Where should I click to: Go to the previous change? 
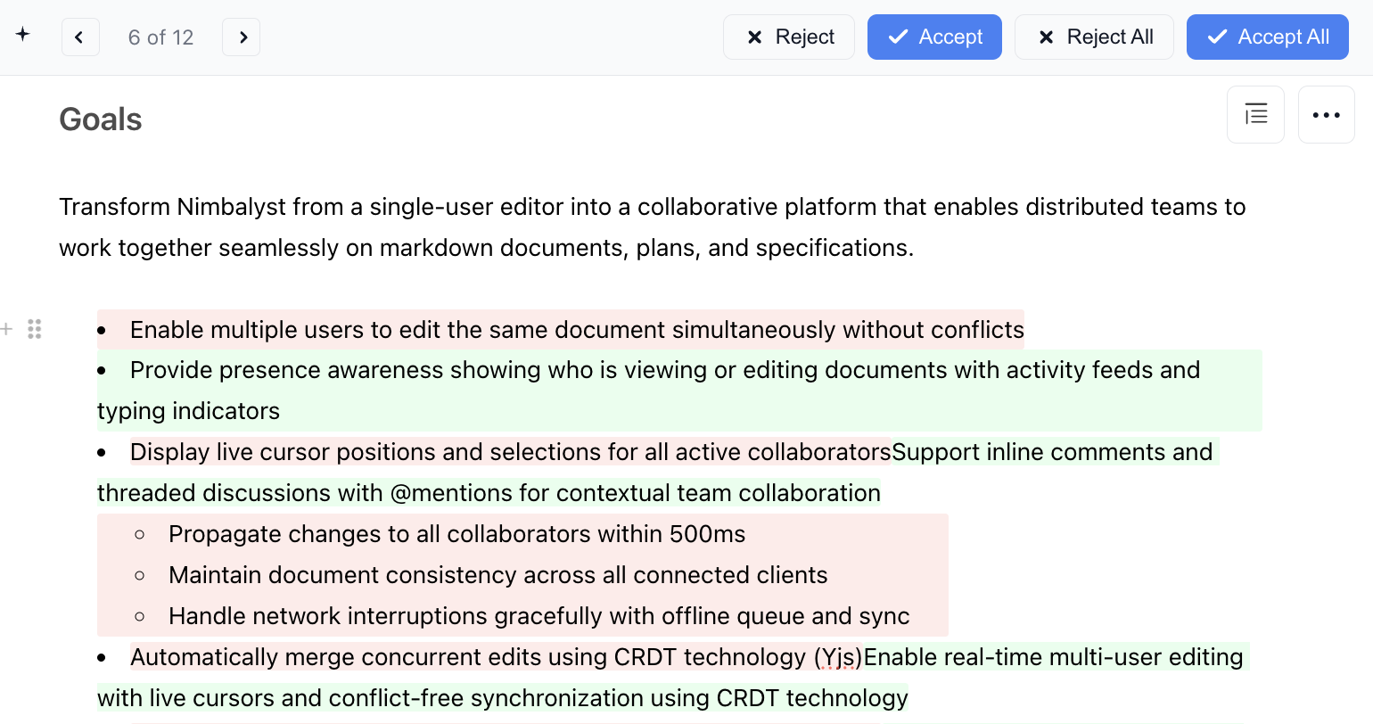pyautogui.click(x=80, y=37)
